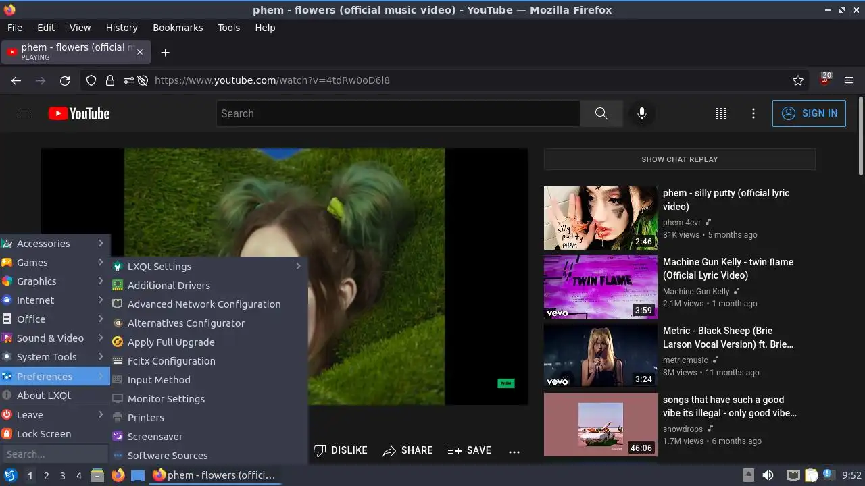This screenshot has height=486, width=865.
Task: Open the Edit menu
Action: pyautogui.click(x=46, y=28)
